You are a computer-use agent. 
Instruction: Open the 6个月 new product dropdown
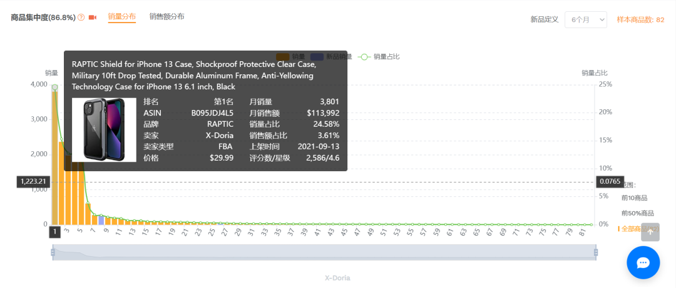tap(585, 19)
